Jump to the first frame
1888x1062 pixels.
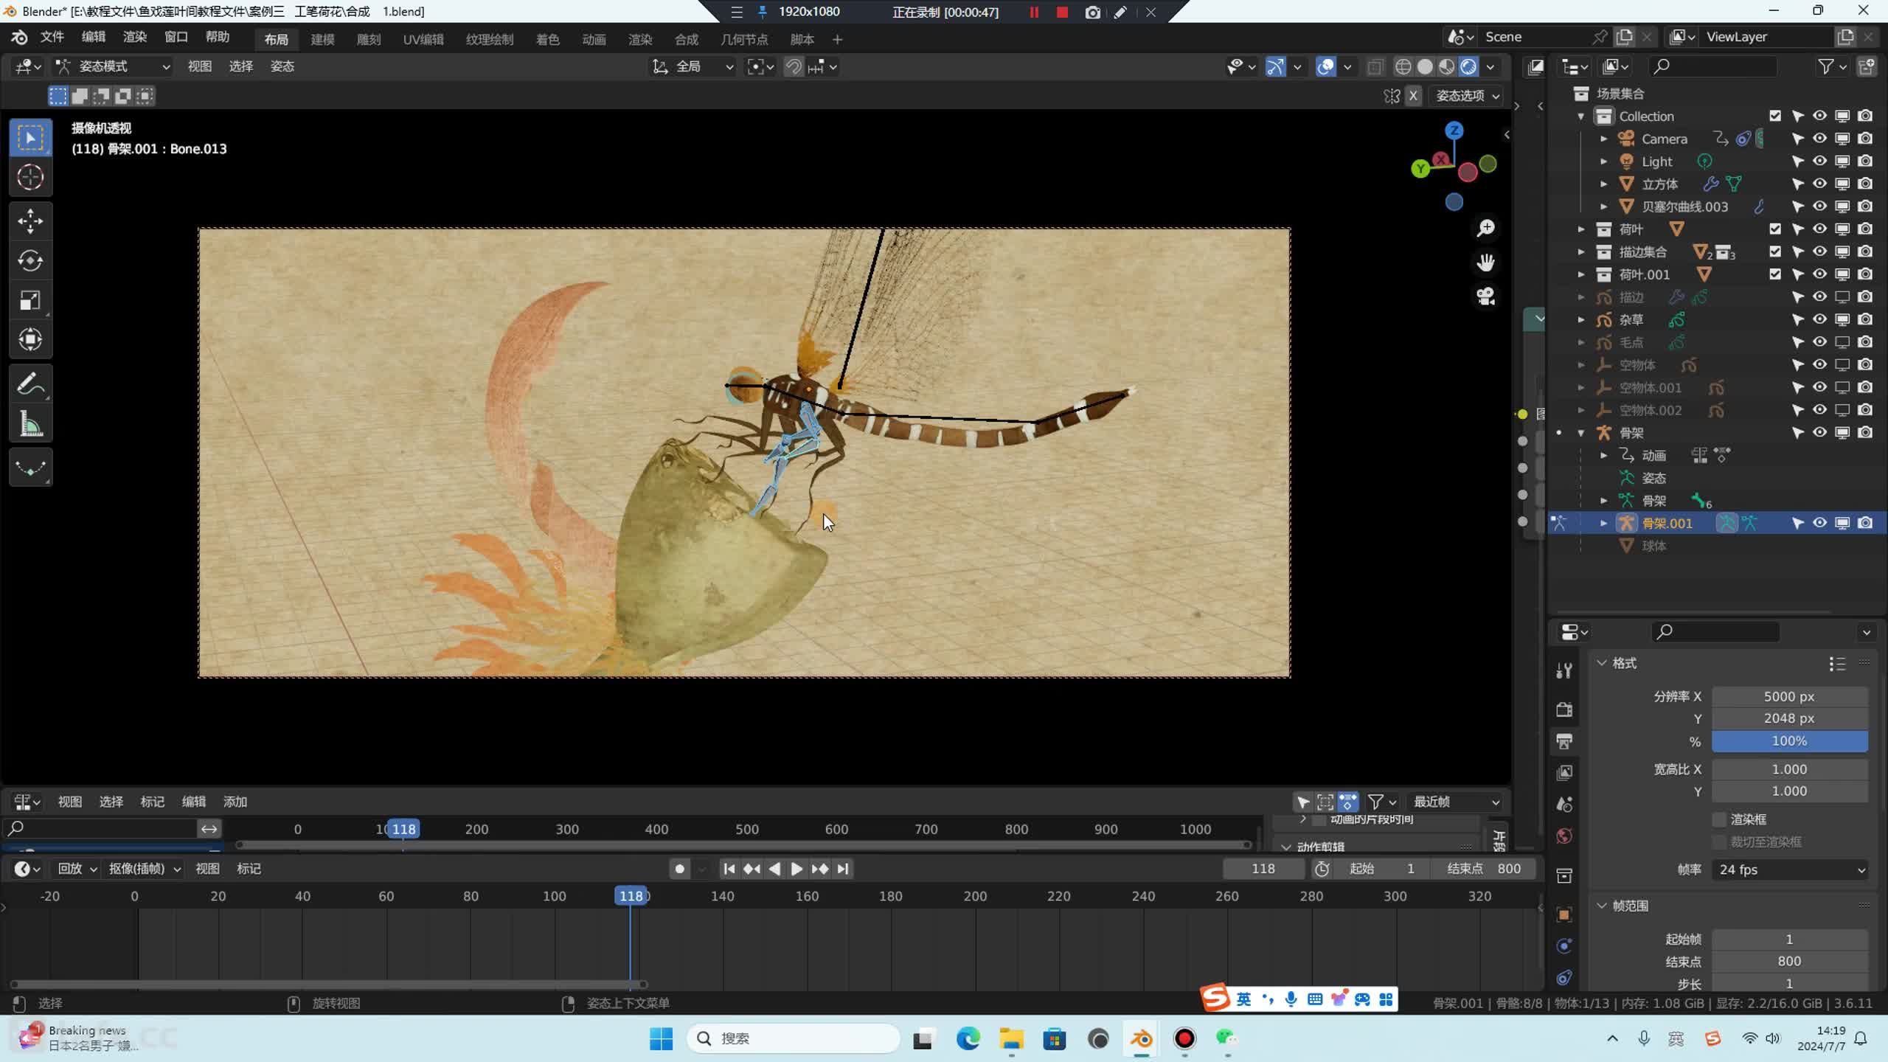pyautogui.click(x=729, y=869)
